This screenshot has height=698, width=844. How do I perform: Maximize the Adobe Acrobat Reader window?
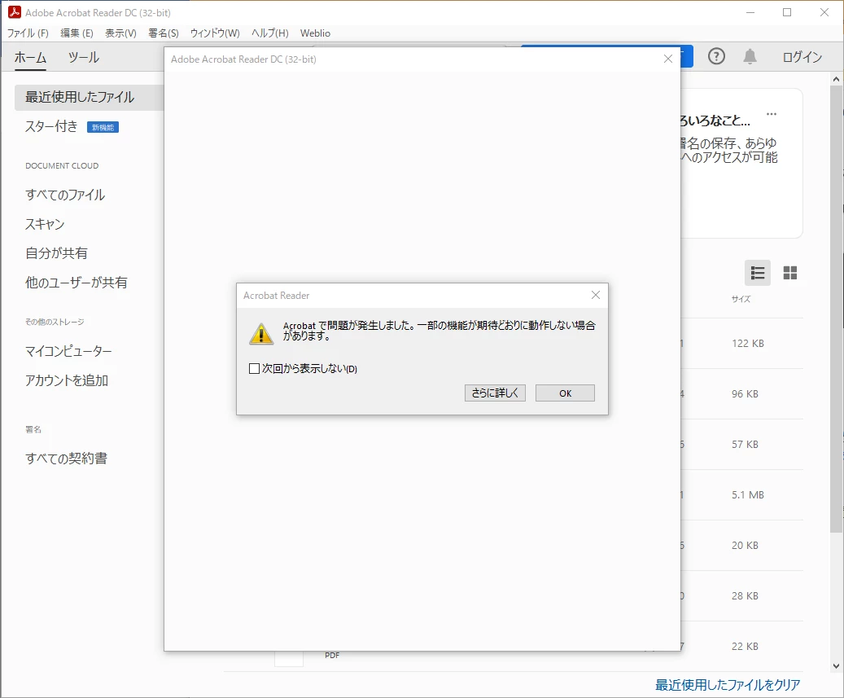click(x=787, y=12)
